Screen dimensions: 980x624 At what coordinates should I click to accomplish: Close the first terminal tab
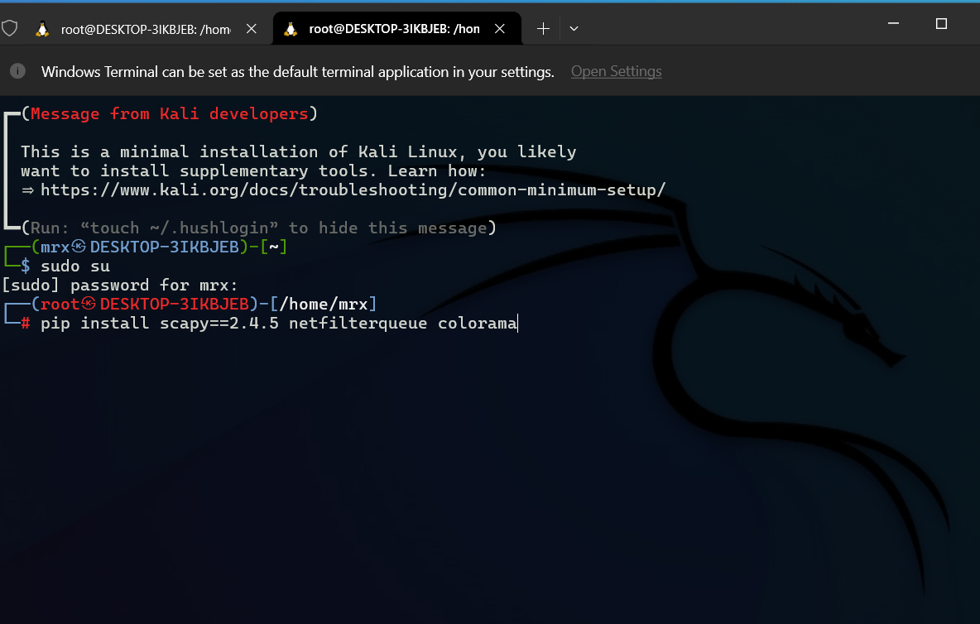point(252,29)
